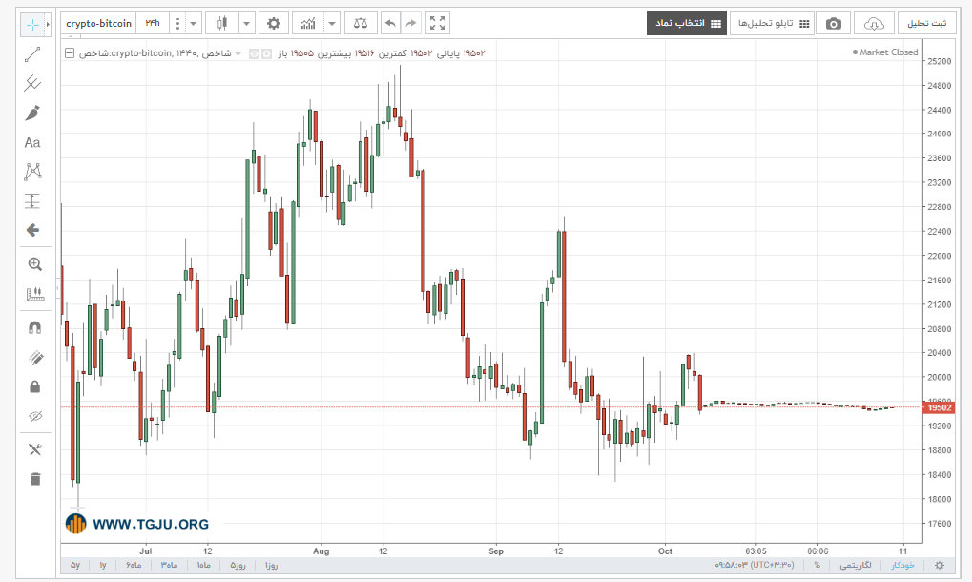Select the crosshair cursor tool
Viewport: 972px width, 582px height.
[x=32, y=25]
